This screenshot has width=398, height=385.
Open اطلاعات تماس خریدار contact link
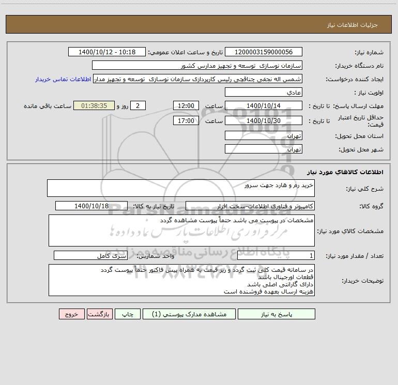click(x=63, y=79)
